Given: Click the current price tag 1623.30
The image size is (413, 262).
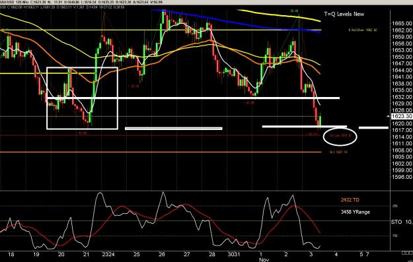Looking at the screenshot, I should 402,116.
